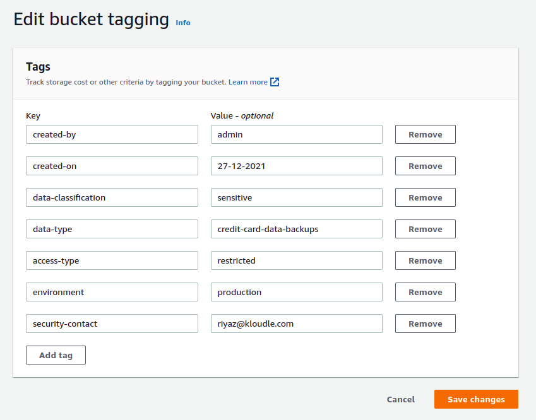Focus the environment key field

click(112, 292)
